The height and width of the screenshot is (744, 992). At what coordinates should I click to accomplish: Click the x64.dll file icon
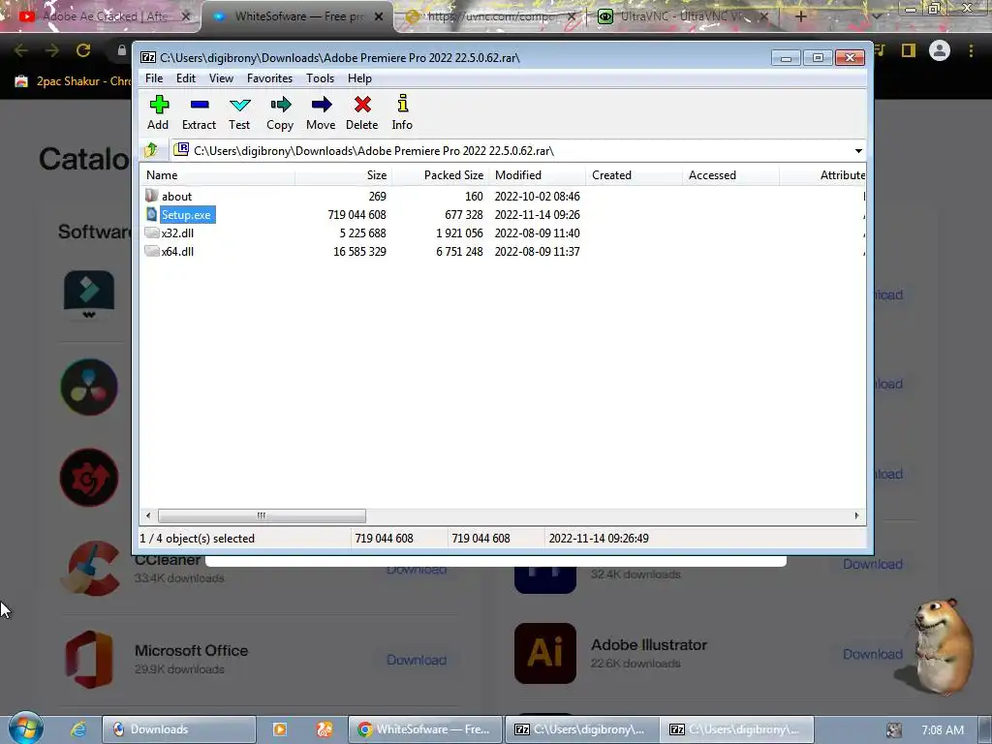point(152,251)
